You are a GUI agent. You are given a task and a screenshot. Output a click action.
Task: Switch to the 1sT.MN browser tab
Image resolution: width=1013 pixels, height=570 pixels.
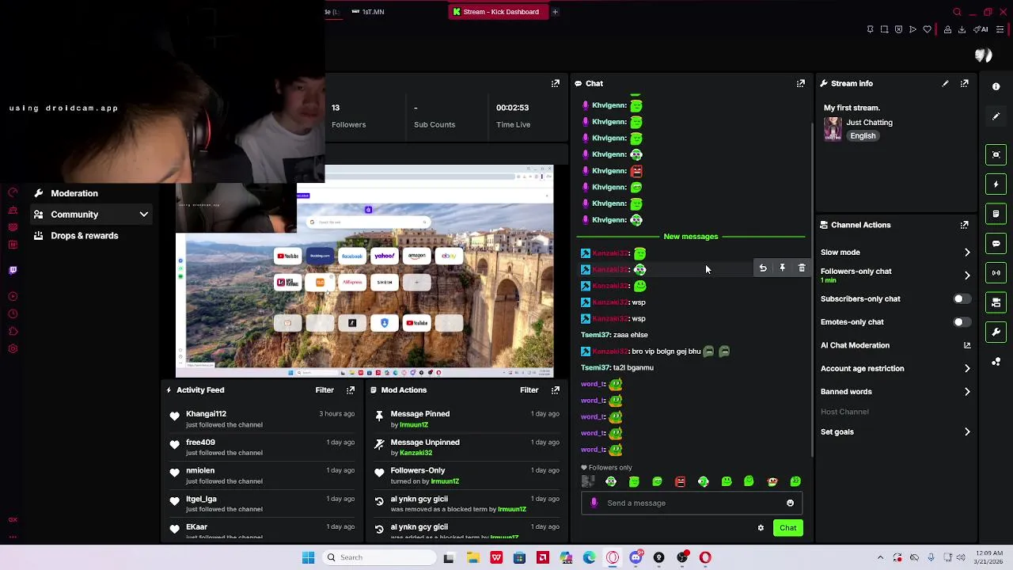[x=368, y=12]
